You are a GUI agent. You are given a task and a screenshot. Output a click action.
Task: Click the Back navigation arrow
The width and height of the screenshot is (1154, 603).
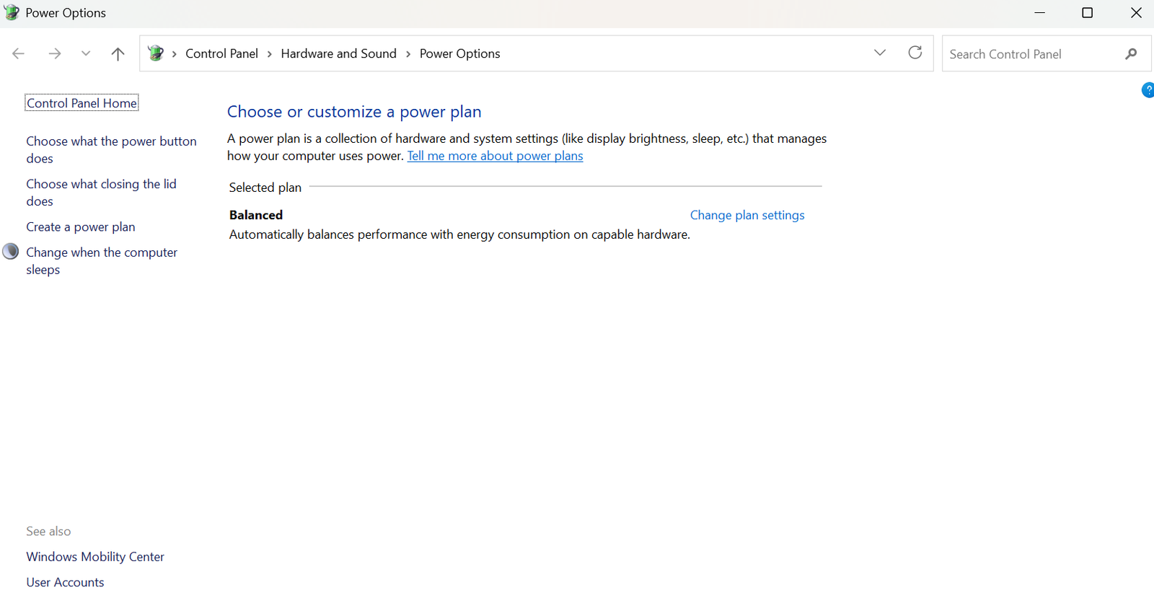tap(19, 53)
